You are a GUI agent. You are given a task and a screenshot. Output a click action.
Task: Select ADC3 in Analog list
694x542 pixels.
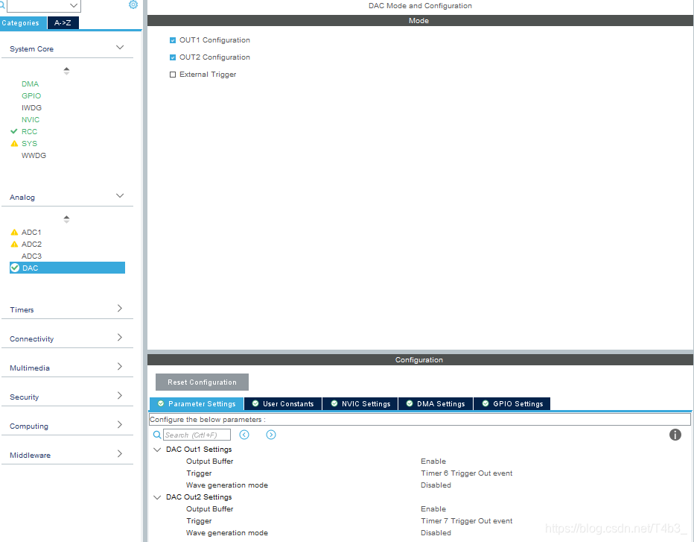(31, 256)
